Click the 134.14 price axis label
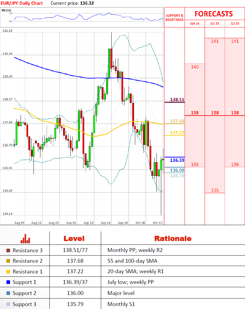This screenshot has height=309, width=245. 7,214
